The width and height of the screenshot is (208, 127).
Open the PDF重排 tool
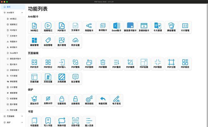point(117,64)
